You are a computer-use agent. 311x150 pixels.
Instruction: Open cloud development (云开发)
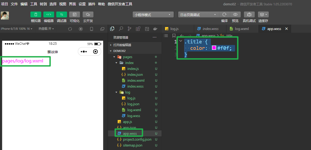click(x=88, y=14)
